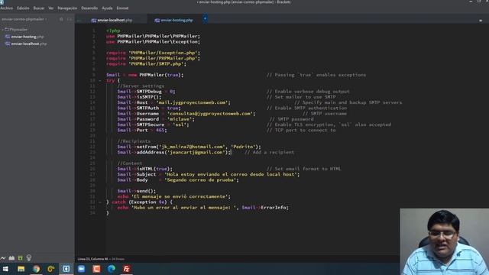Viewport: 489px width, 275px height.
Task: Open the enviar-correo-phpmailer project dropdown
Action: pyautogui.click(x=24, y=19)
